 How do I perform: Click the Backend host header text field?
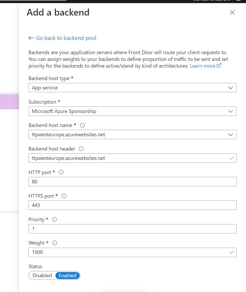[x=128, y=158]
